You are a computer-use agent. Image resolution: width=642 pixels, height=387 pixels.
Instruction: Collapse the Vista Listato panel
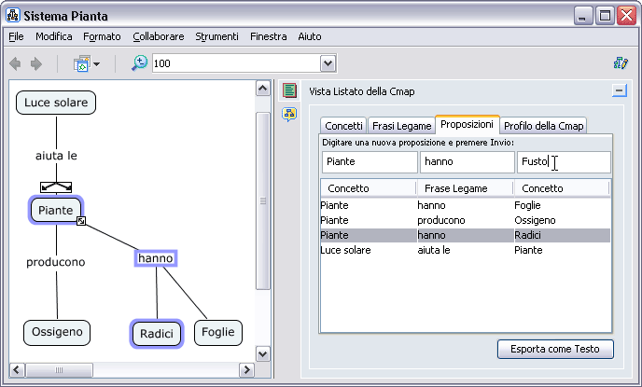pos(619,90)
